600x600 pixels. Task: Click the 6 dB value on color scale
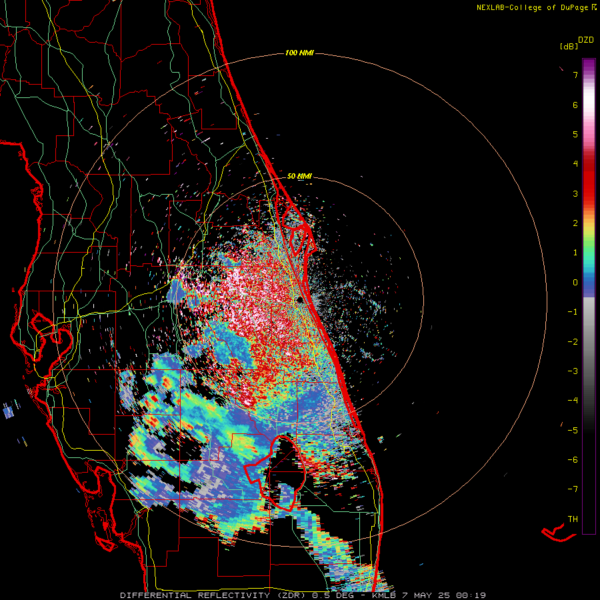pos(575,105)
